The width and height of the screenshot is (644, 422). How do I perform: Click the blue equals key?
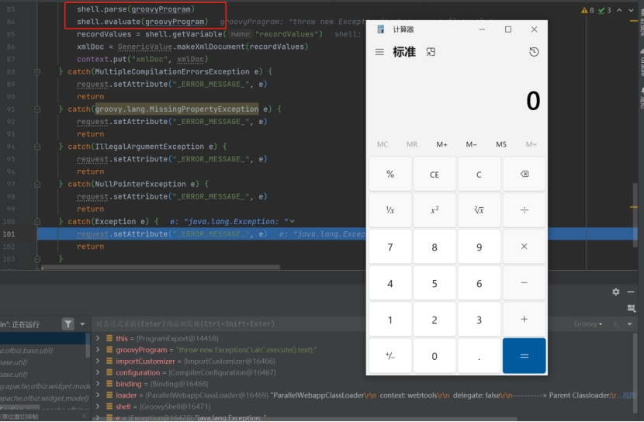tap(525, 356)
